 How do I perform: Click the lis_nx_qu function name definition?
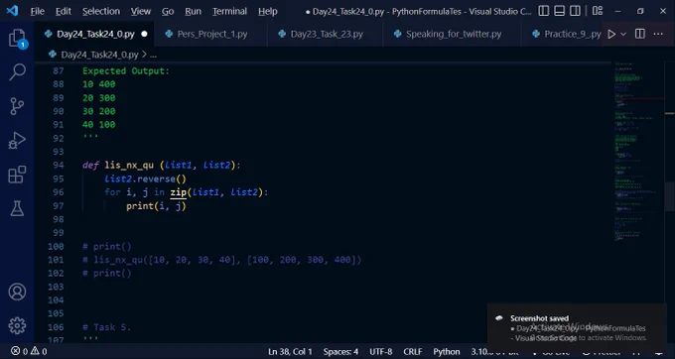click(129, 165)
